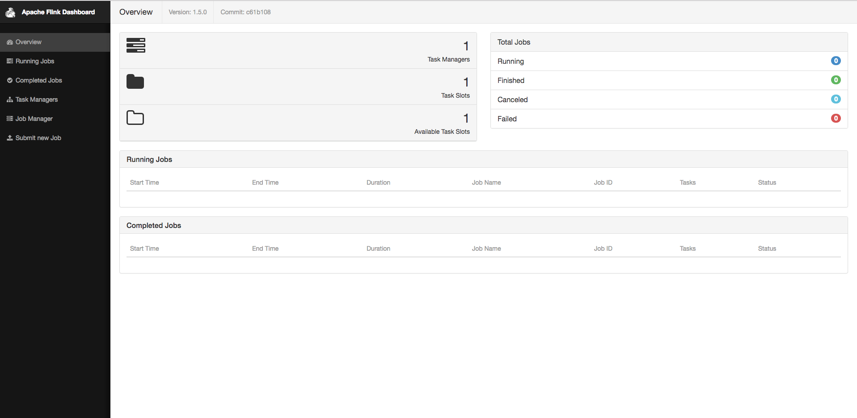Click the Apache Flink squirrel logo
Image resolution: width=857 pixels, height=418 pixels.
[10, 12]
